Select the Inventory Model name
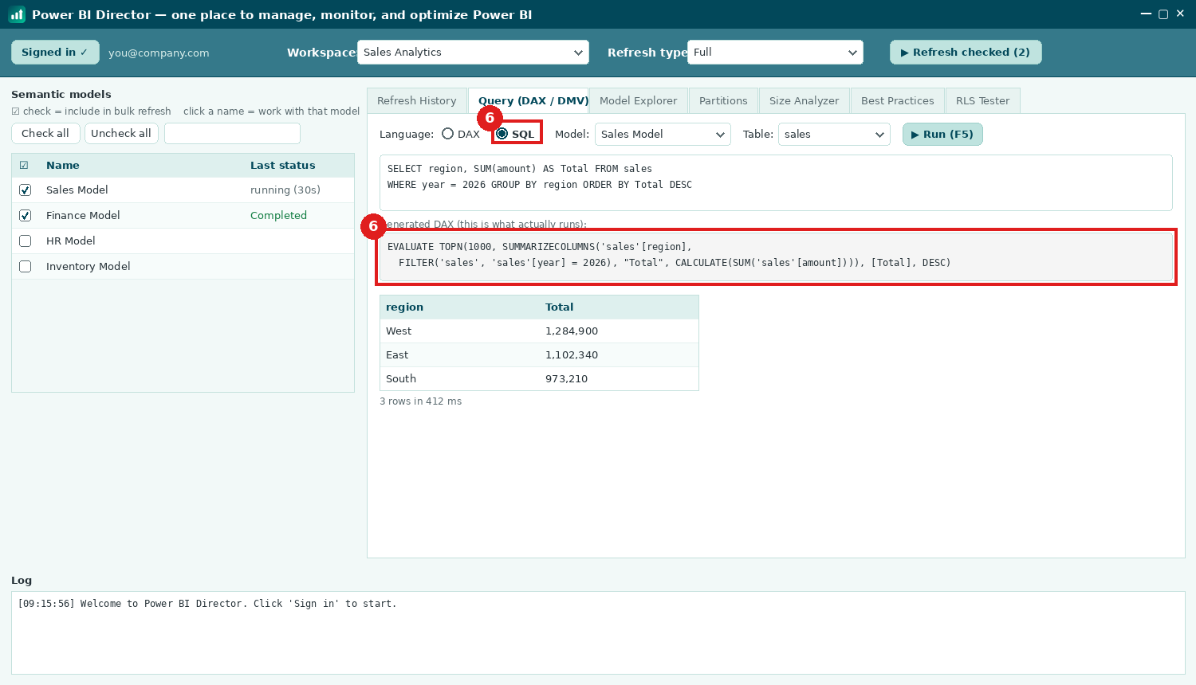The height and width of the screenshot is (685, 1196). coord(89,266)
